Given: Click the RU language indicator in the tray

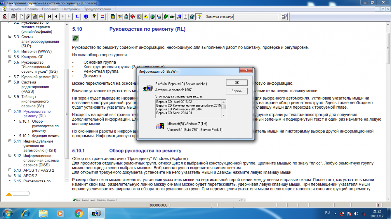Looking at the screenshot, I should tap(327, 213).
